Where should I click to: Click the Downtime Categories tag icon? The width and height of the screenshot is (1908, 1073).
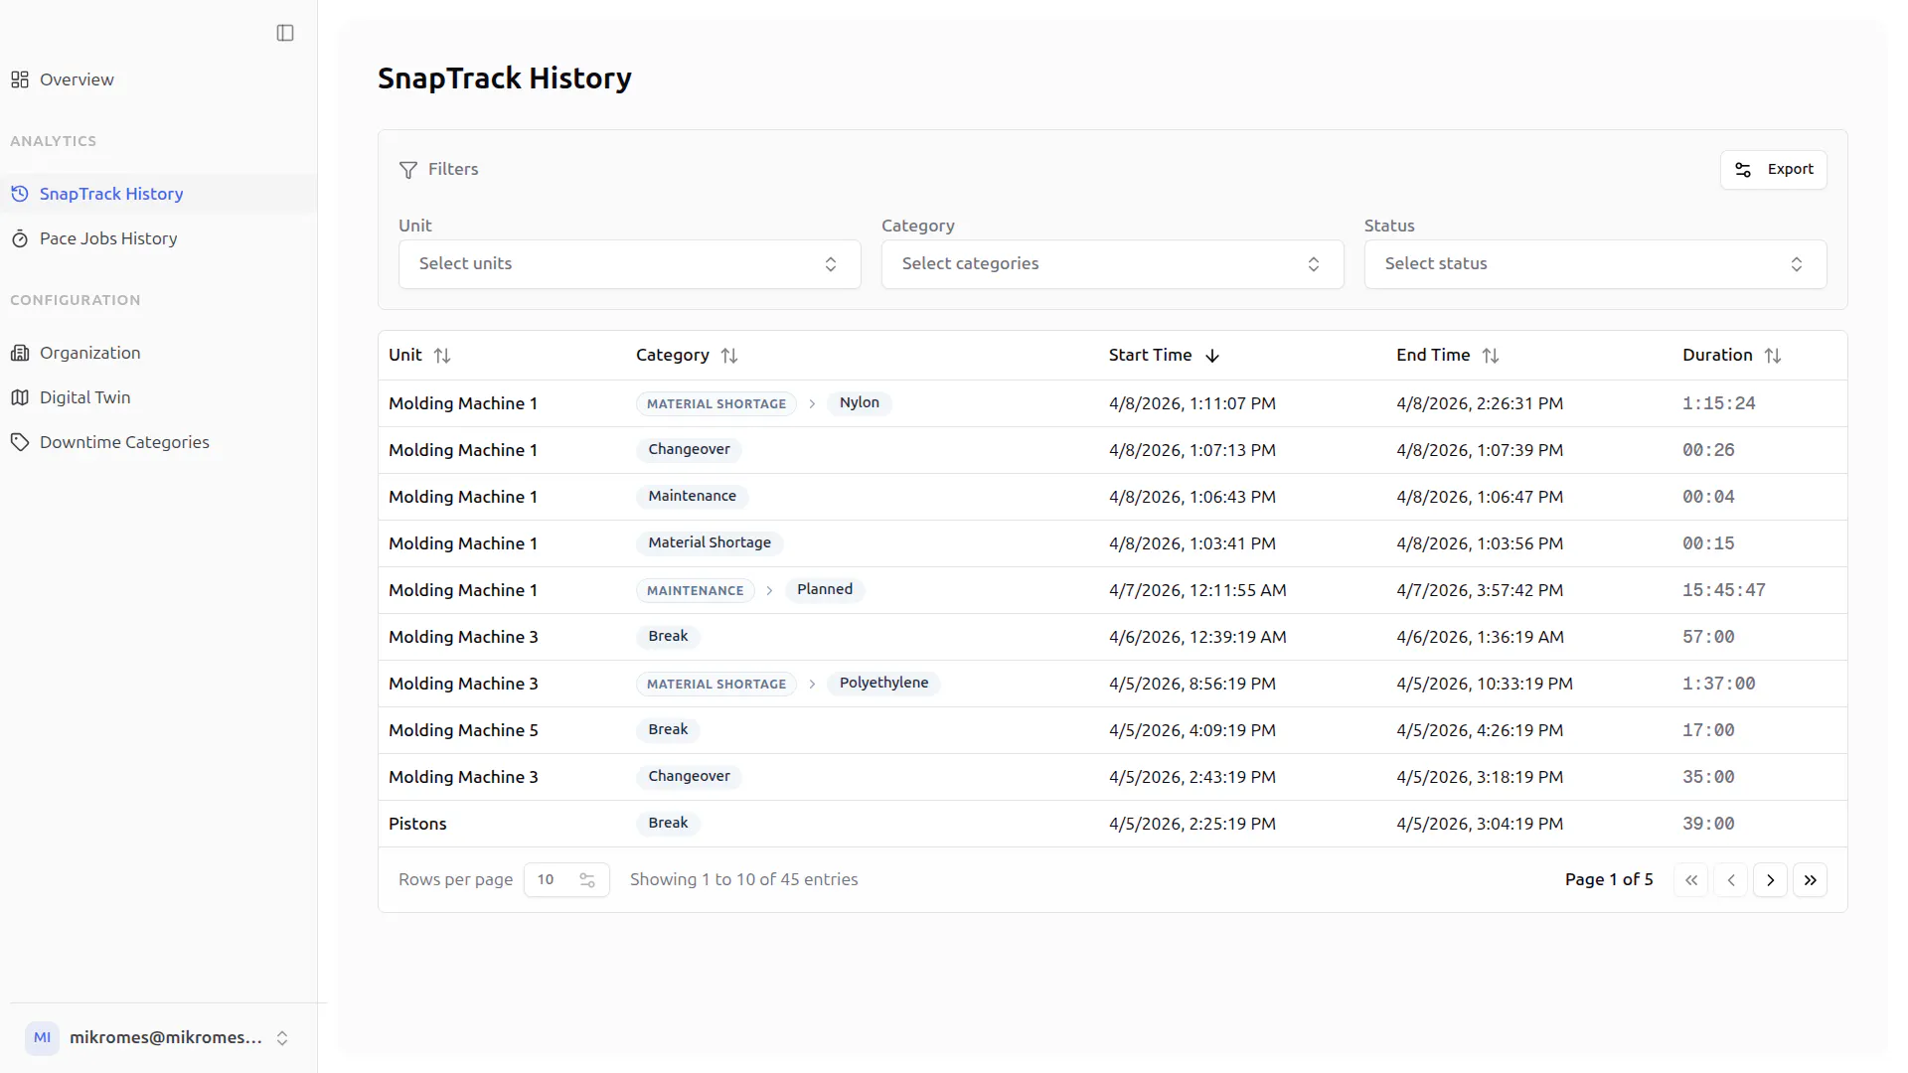click(20, 442)
